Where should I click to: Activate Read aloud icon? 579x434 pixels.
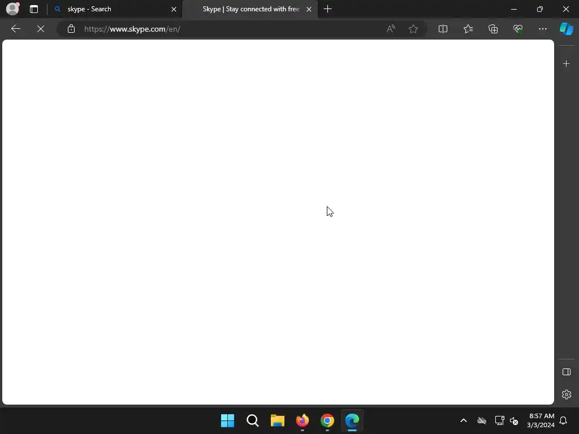click(x=391, y=29)
